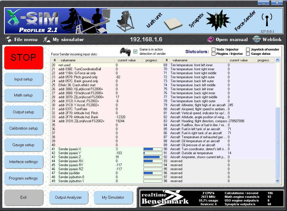Image resolution: width=287 pixels, height=211 pixels.
Task: Select row 'Aircraft: Oil pressure of an aircraft'
Action: pyautogui.click(x=219, y=145)
